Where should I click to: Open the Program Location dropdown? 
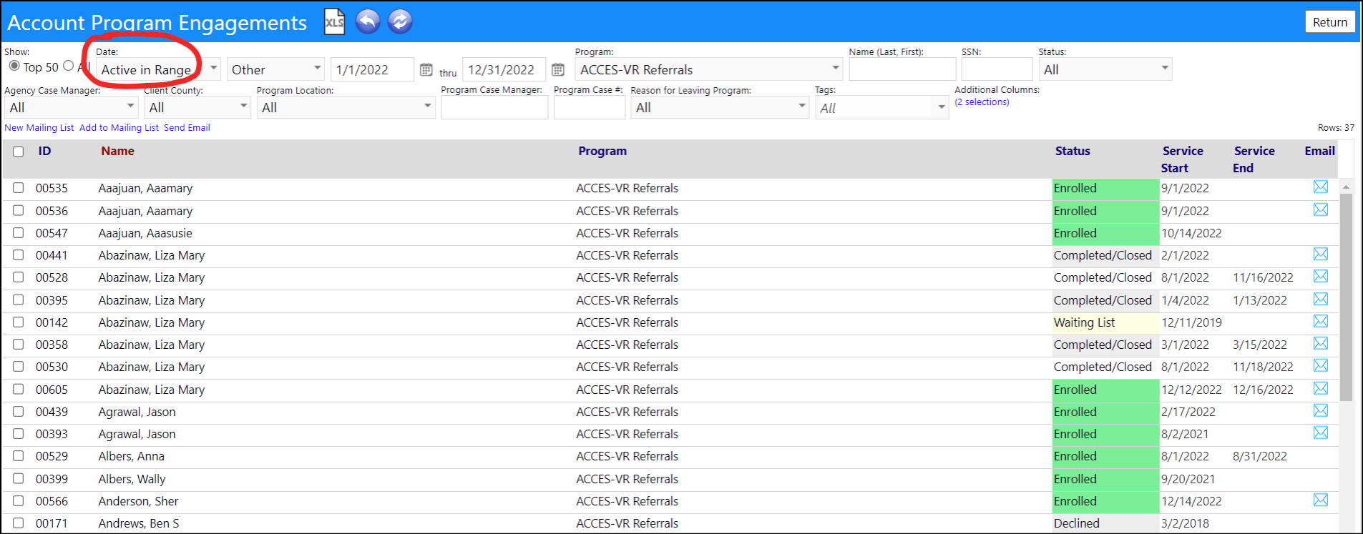(346, 107)
